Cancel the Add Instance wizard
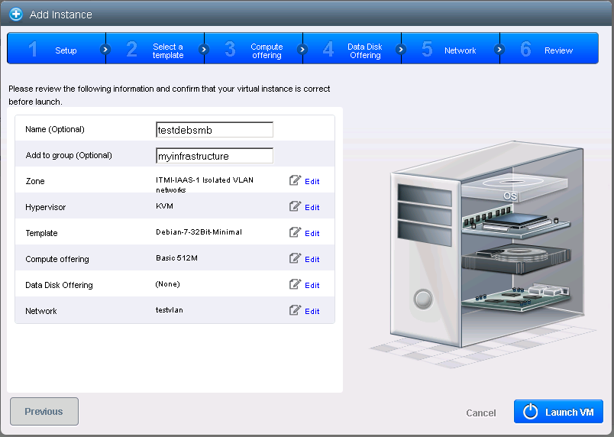The image size is (614, 437). click(x=480, y=413)
